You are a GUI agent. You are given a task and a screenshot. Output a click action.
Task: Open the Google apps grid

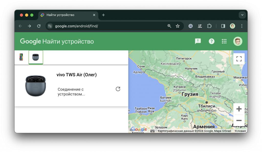(x=224, y=41)
